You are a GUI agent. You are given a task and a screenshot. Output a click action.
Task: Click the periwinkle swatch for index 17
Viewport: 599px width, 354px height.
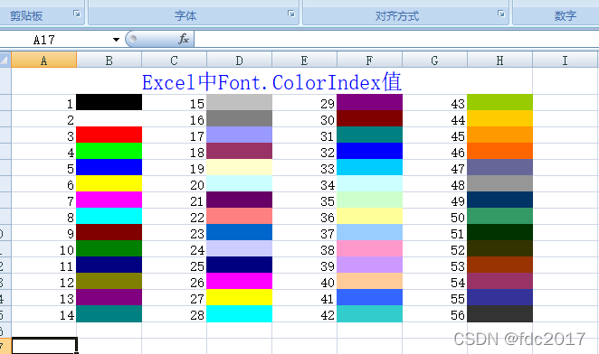[x=240, y=135]
